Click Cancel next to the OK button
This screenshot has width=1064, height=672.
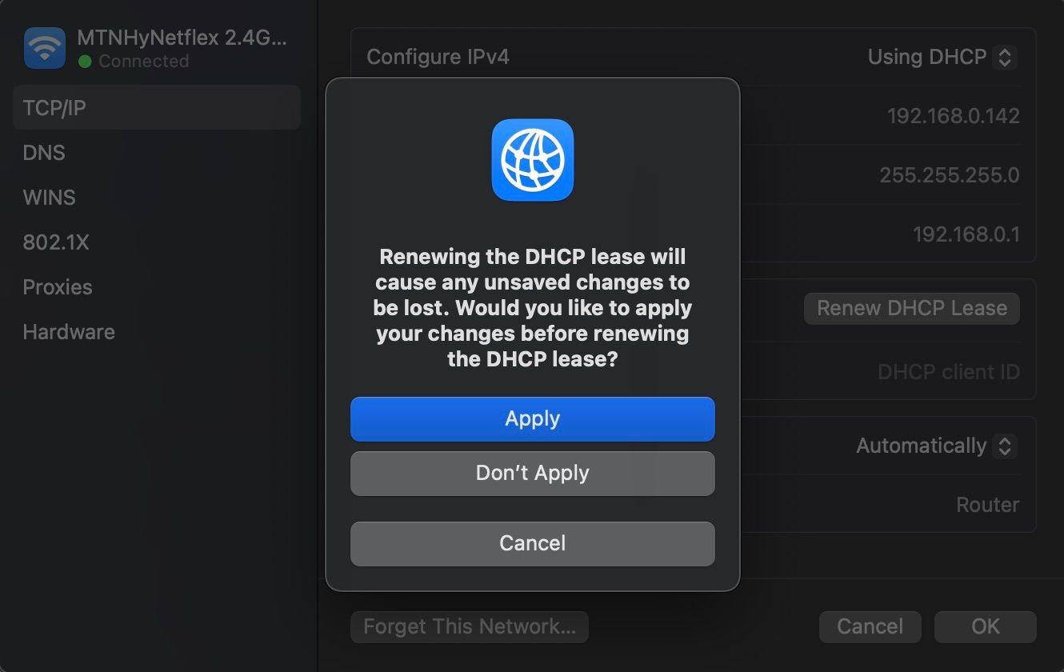[x=870, y=626]
